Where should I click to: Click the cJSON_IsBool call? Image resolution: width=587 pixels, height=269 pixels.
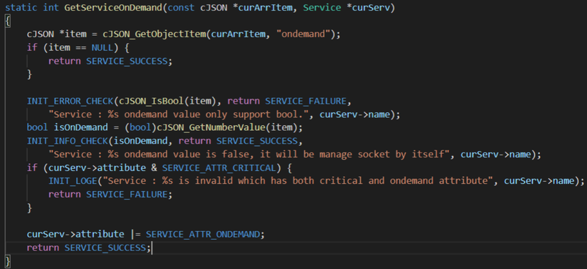152,101
